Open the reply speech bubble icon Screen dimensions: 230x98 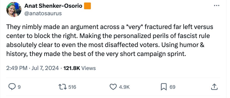12,87
